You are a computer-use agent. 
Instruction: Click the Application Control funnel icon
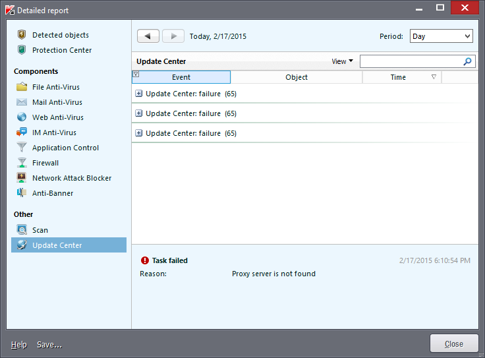[x=22, y=147]
